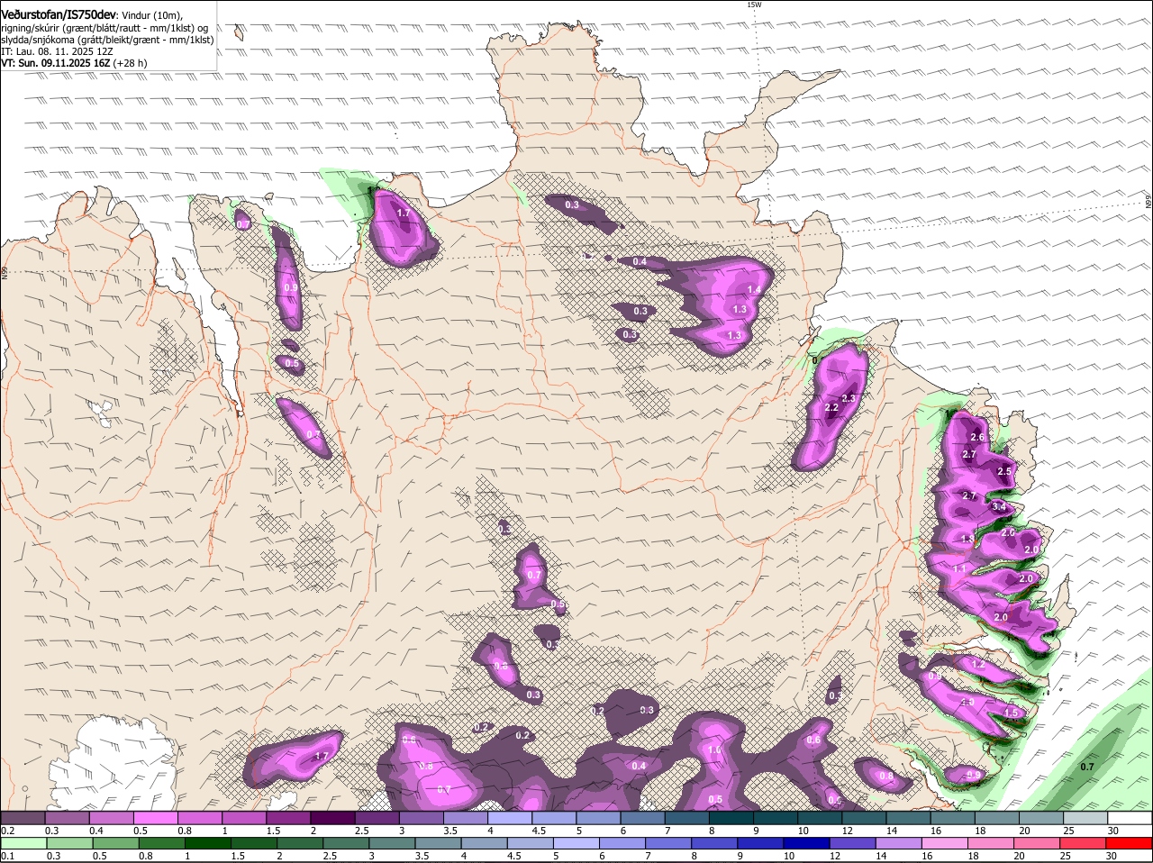
Task: Click the white 30 swatch ending the upper legend
Action: pyautogui.click(x=1131, y=818)
